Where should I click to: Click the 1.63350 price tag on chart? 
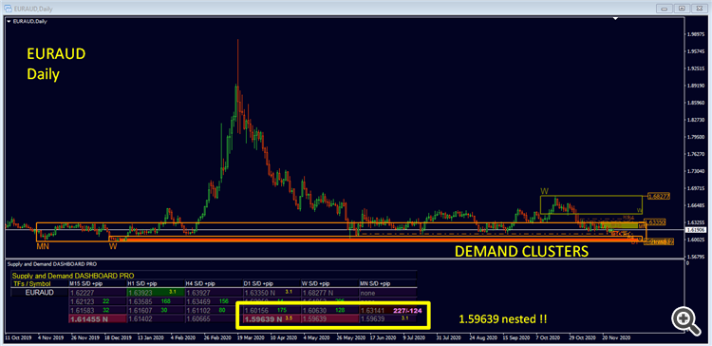click(656, 222)
